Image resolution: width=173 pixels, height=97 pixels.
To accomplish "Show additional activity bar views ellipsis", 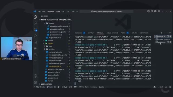I will [x=35, y=61].
